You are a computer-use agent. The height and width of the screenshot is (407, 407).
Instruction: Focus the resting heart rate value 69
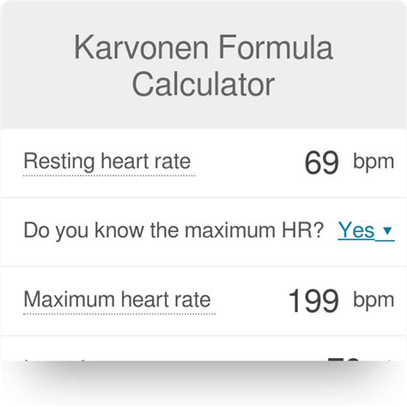[322, 162]
